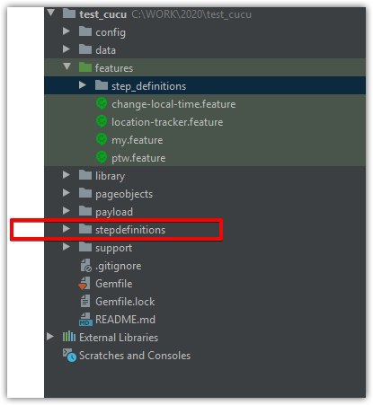This screenshot has width=373, height=405.
Task: Select Scratches and Consoles label
Action: point(135,356)
